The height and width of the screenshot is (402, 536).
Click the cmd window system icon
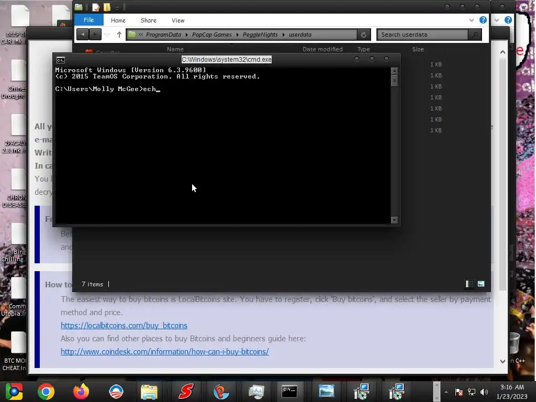tap(61, 60)
